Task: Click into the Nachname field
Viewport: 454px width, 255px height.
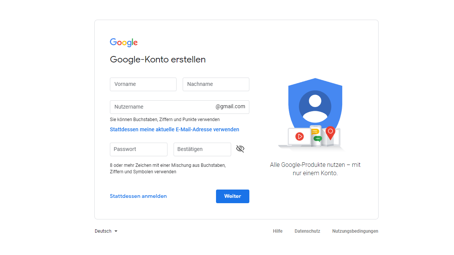Action: [216, 84]
